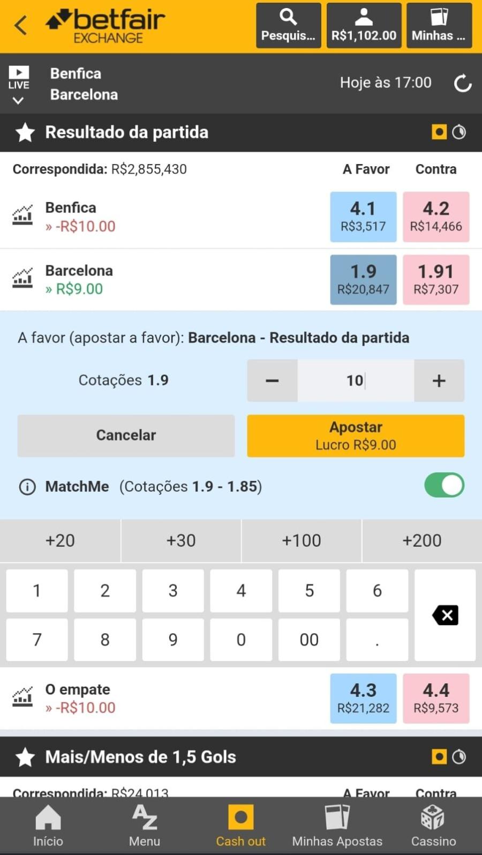The width and height of the screenshot is (482, 855).
Task: Open Benfica price chart icon
Action: 22,215
